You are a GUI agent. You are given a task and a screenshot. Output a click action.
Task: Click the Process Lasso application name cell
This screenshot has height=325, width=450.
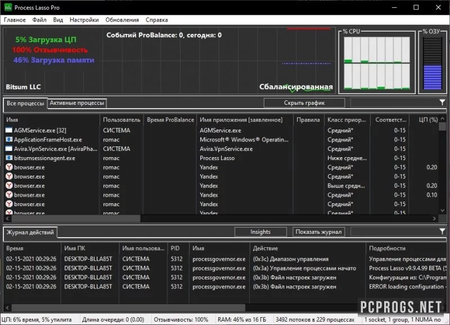217,158
